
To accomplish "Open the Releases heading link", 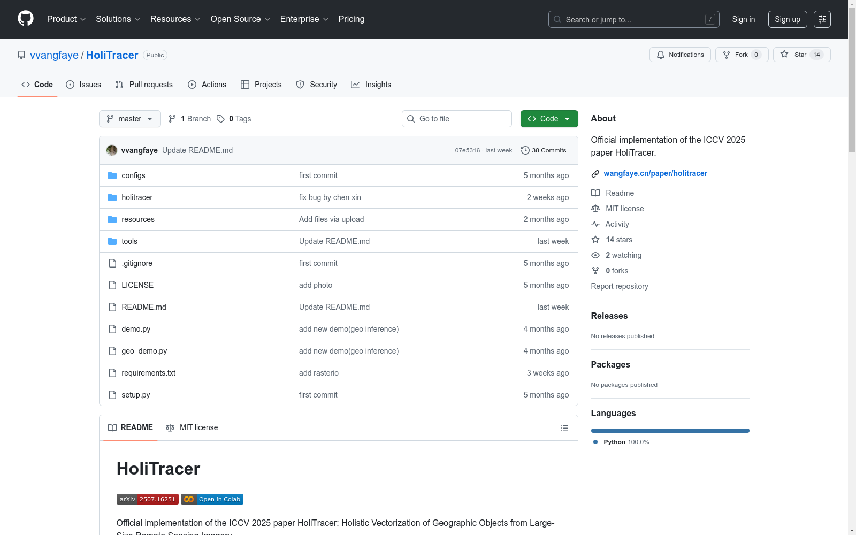I will pos(609,316).
